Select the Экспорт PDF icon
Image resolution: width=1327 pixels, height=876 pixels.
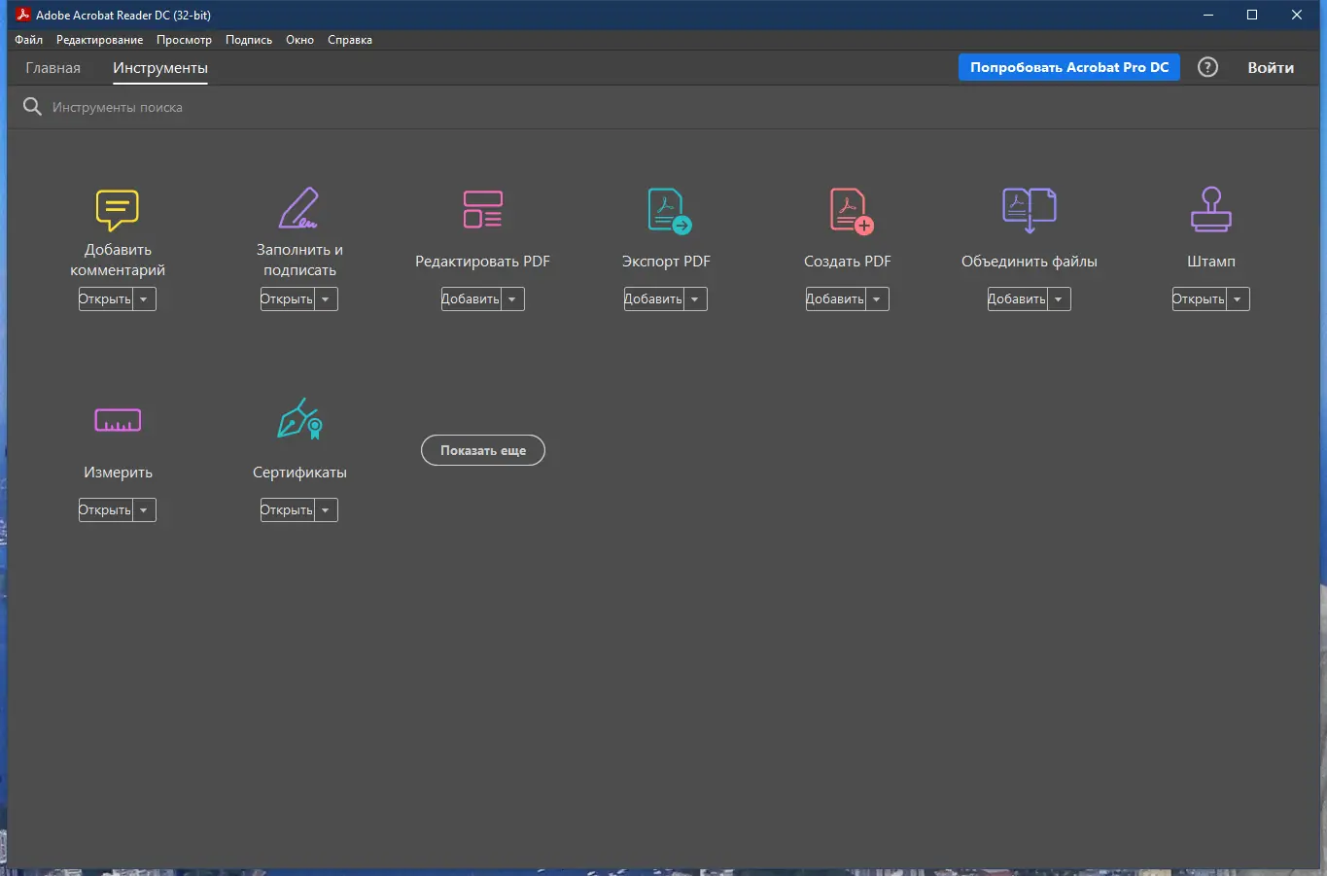pos(665,209)
